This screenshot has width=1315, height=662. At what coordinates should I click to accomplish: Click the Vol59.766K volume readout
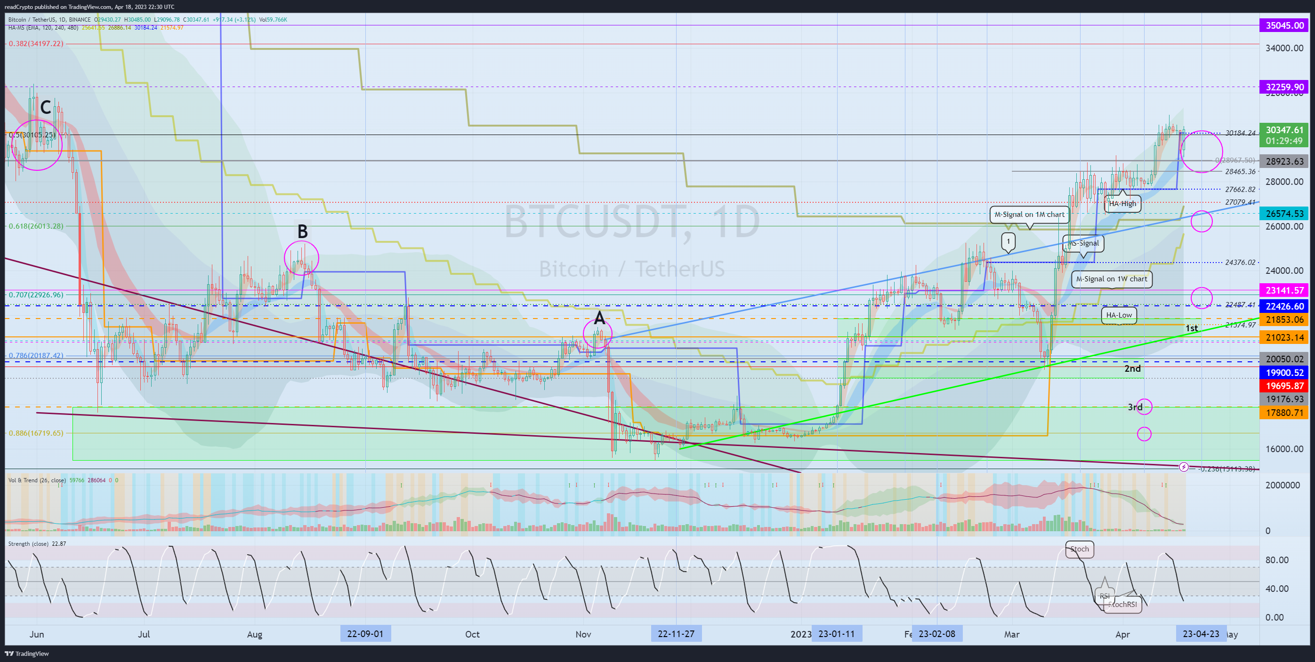[x=273, y=20]
